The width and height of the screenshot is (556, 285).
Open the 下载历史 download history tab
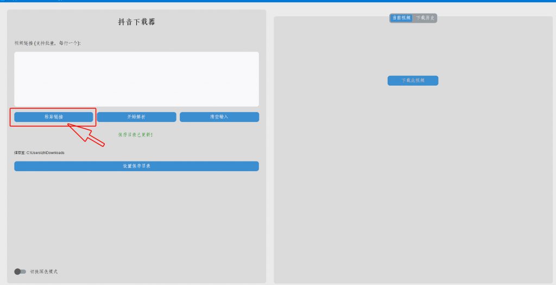[425, 18]
